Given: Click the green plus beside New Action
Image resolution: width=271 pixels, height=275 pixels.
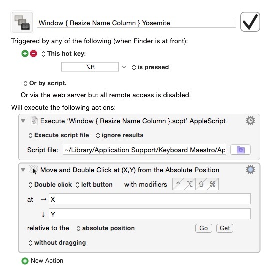Looking at the screenshot, I should 25,261.
